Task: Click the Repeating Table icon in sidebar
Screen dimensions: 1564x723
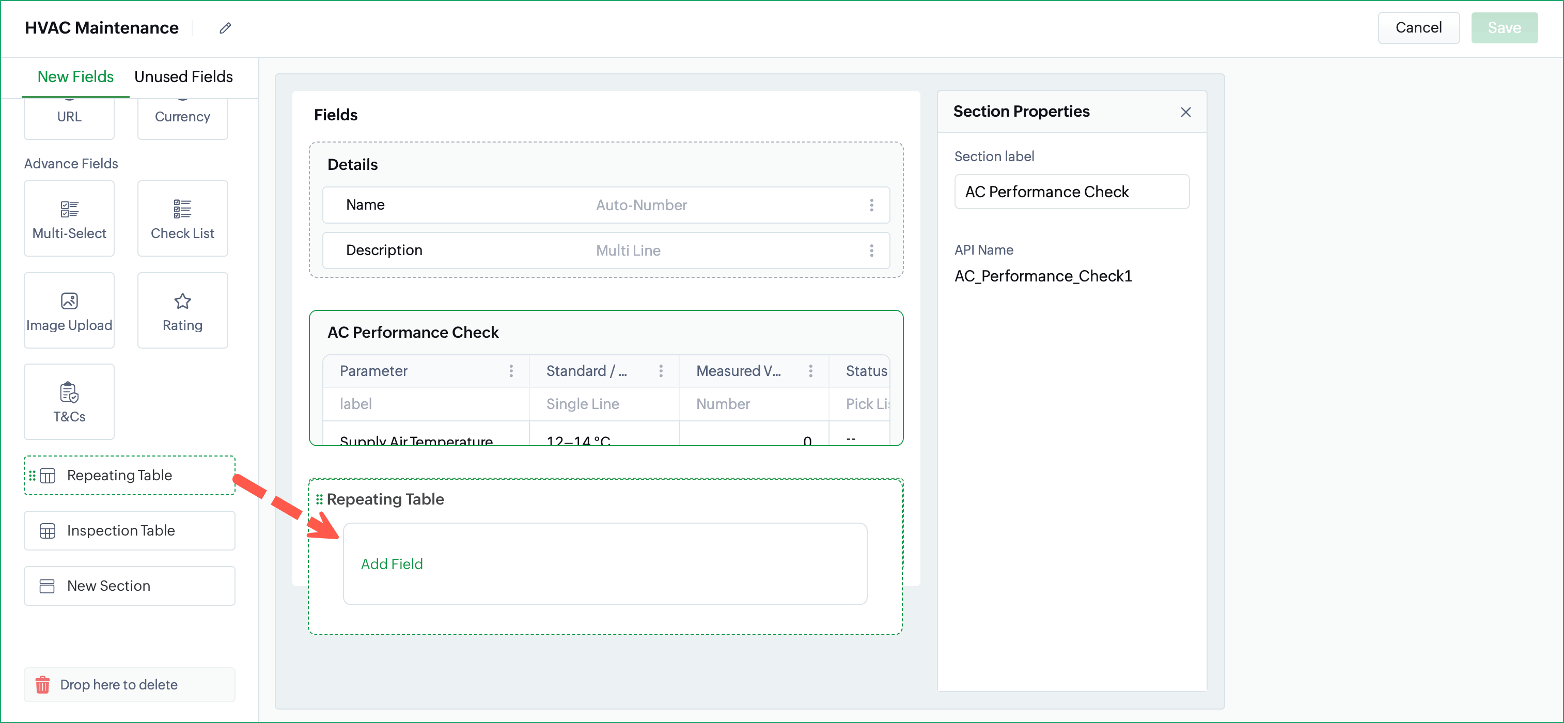Action: pos(48,475)
